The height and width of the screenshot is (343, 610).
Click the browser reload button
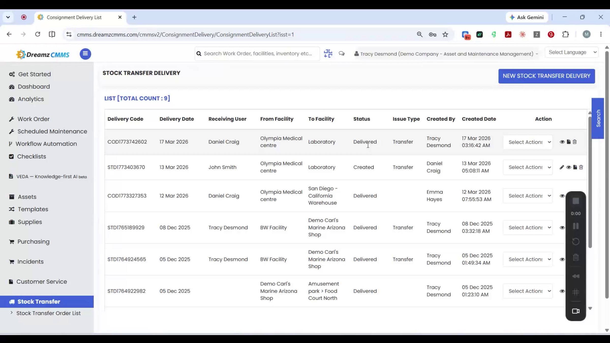(x=38, y=34)
